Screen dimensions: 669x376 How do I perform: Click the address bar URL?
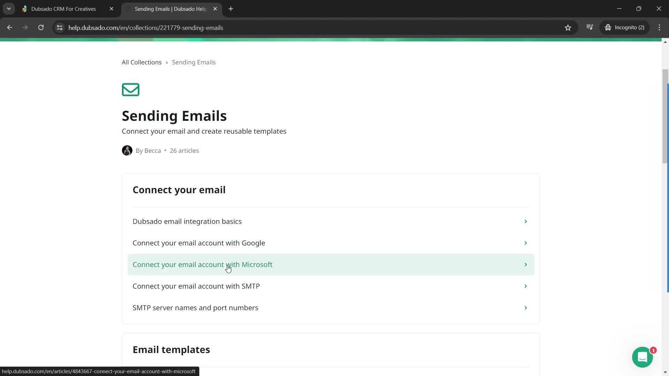tap(146, 28)
